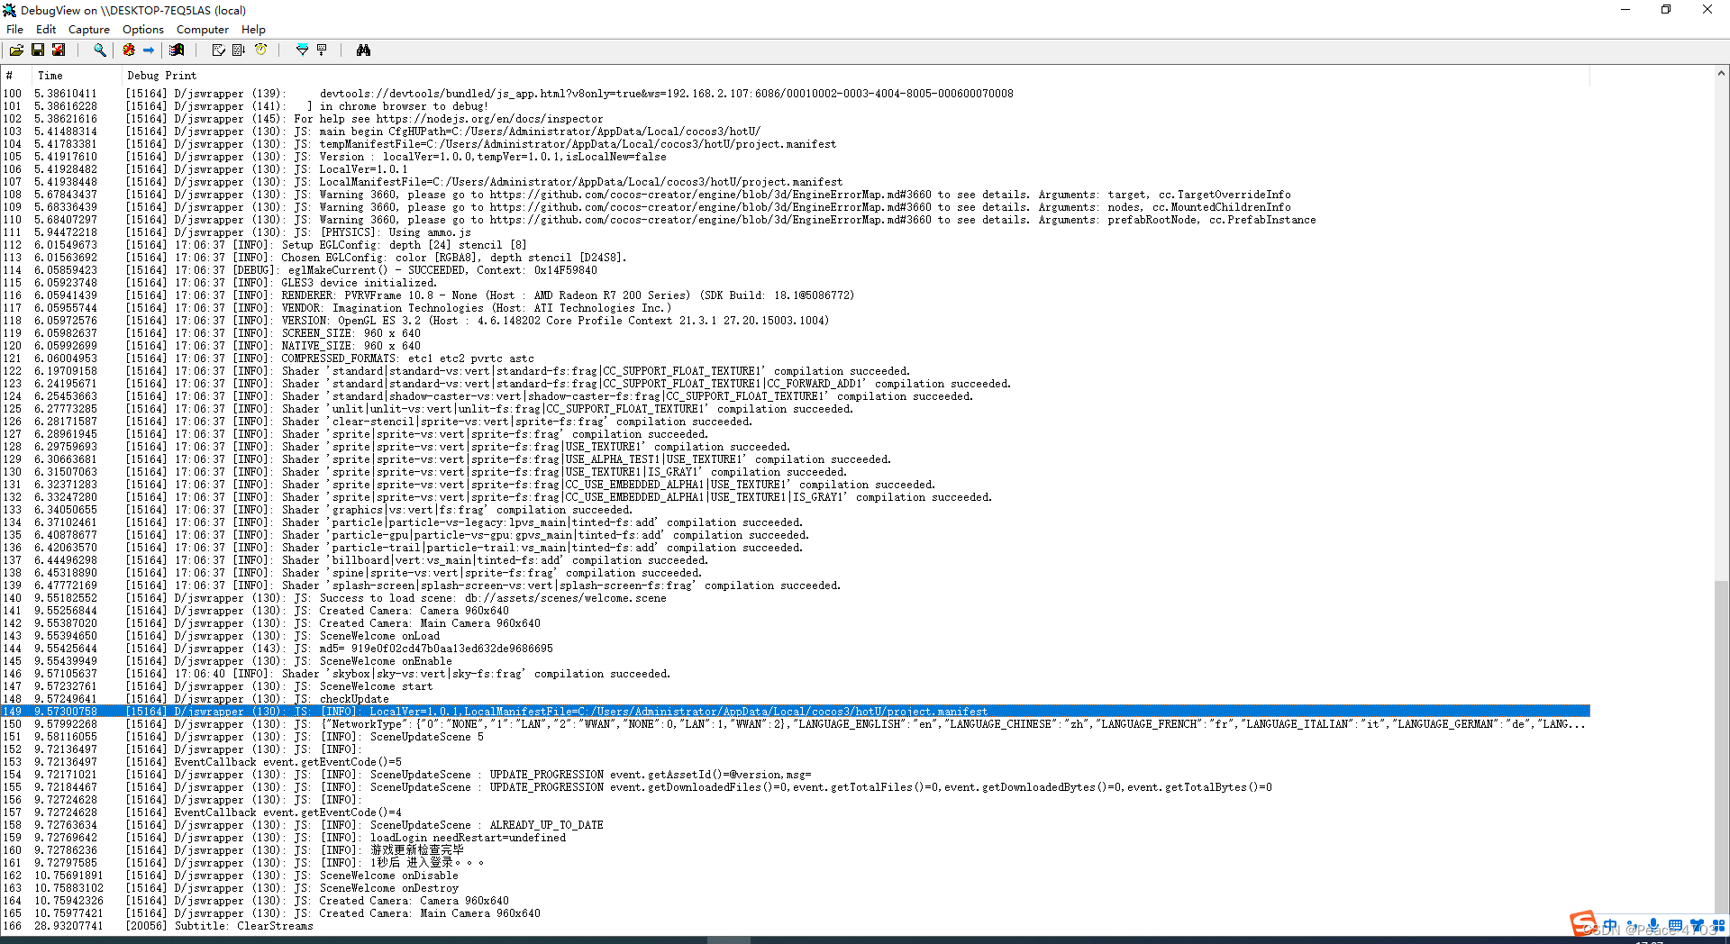Click the Capture Events bug icon
The image size is (1730, 944).
point(126,50)
